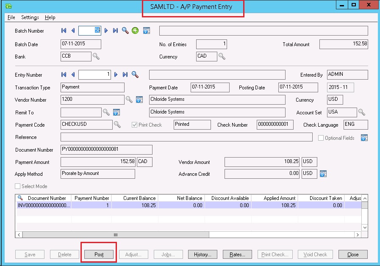Click Entry Number input field

[x=94, y=75]
